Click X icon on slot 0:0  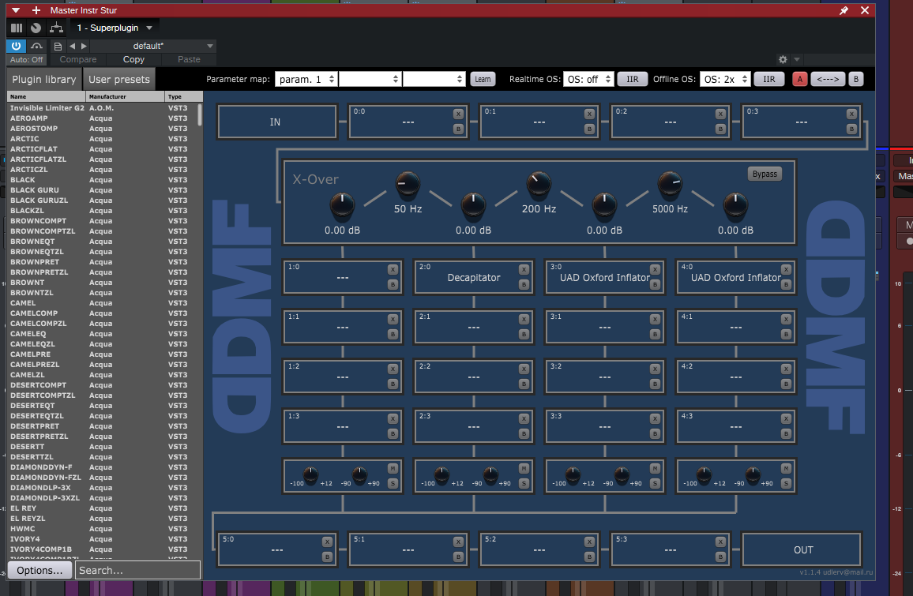(x=458, y=114)
